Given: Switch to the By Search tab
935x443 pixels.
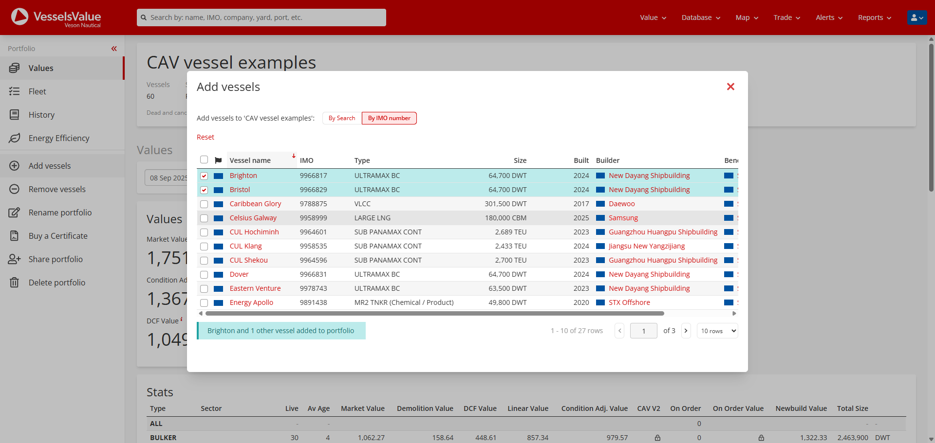Looking at the screenshot, I should tap(342, 118).
